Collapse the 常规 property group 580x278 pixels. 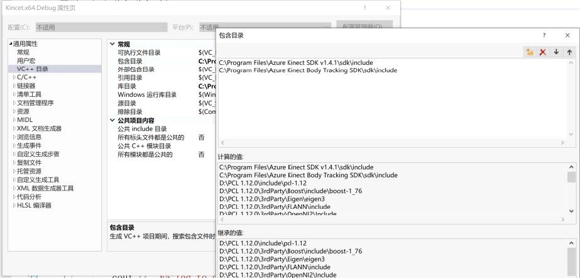112,44
